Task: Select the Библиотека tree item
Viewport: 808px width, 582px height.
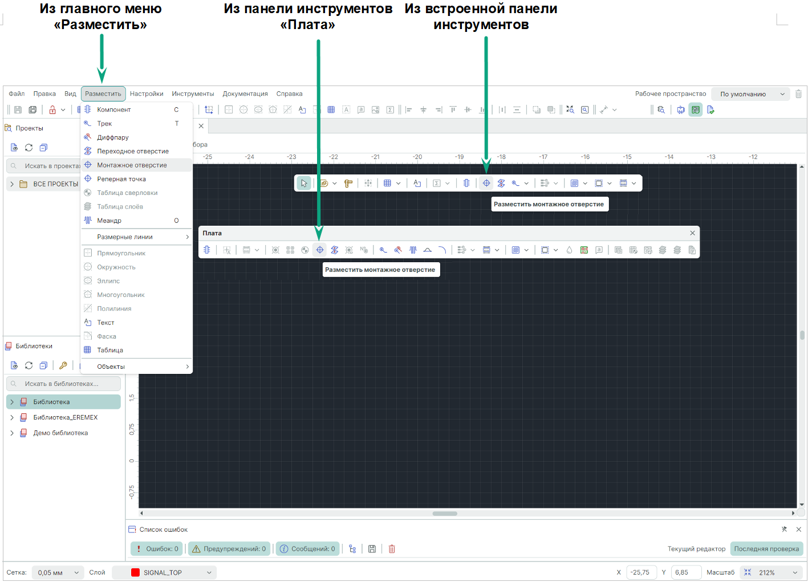Action: pos(63,402)
